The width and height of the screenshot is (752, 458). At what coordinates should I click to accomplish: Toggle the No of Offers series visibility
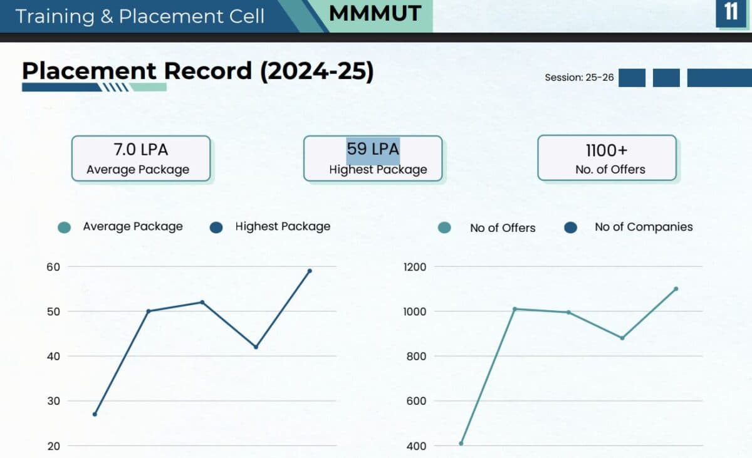(x=503, y=228)
